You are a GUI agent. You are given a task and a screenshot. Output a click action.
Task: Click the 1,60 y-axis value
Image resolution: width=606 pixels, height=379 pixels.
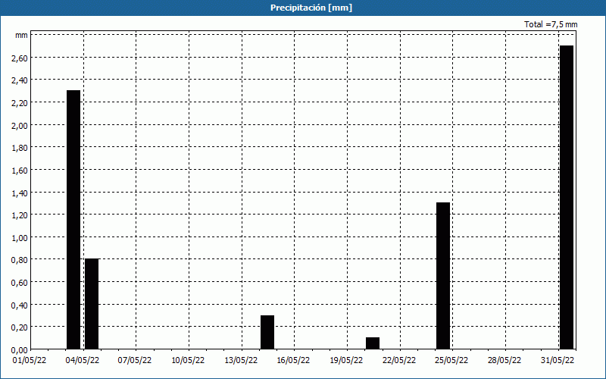tap(20, 170)
